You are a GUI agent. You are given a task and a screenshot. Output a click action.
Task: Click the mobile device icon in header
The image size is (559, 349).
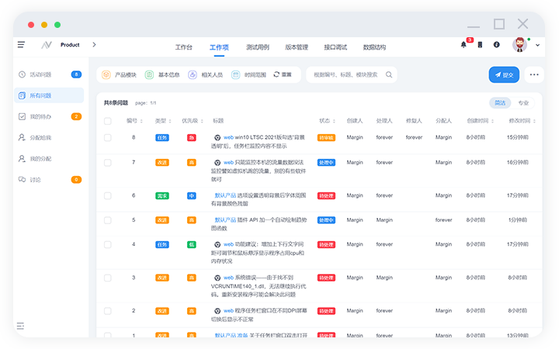(480, 45)
